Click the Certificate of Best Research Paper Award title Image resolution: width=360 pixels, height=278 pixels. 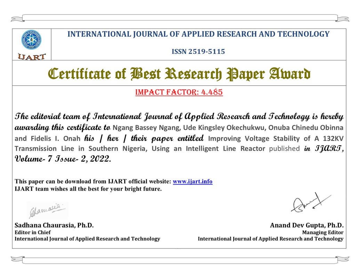pos(179,74)
